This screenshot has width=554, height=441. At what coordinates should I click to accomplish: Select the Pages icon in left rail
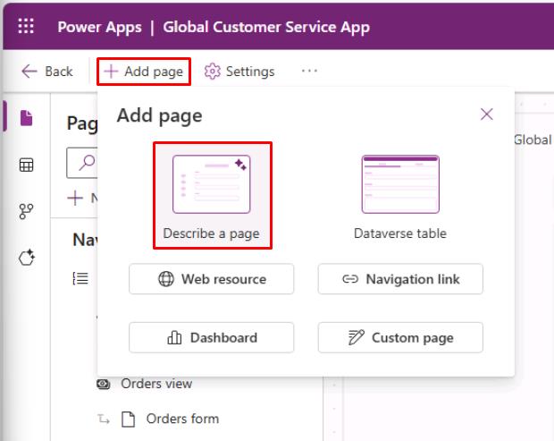27,118
